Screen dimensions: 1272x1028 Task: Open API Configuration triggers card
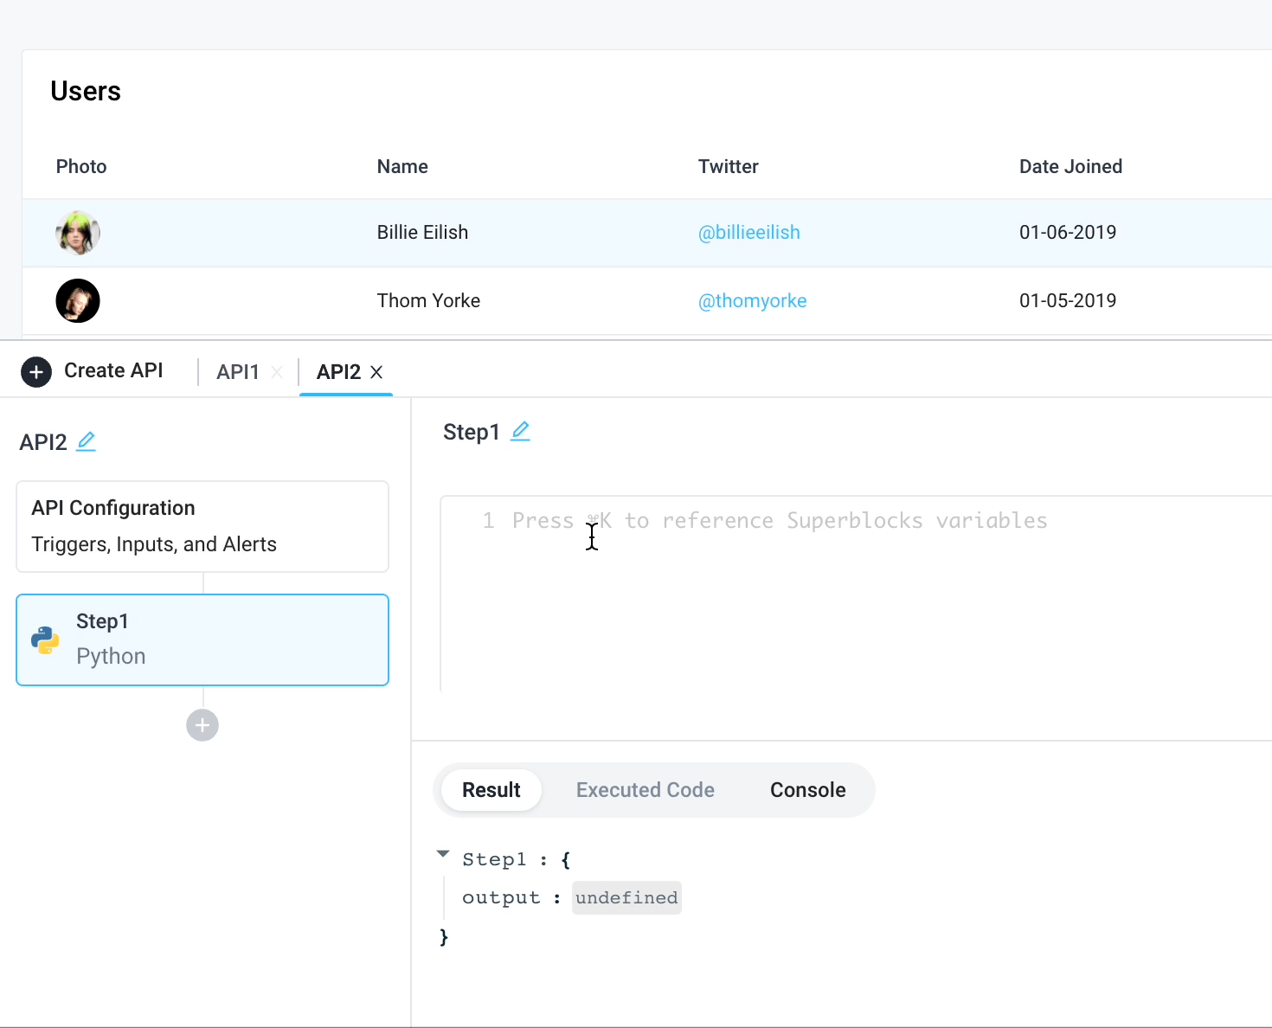[x=202, y=526]
